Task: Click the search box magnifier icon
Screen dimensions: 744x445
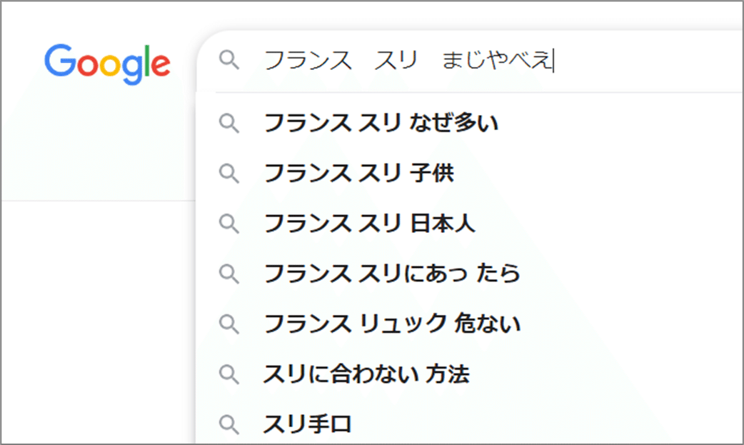Action: click(x=228, y=61)
